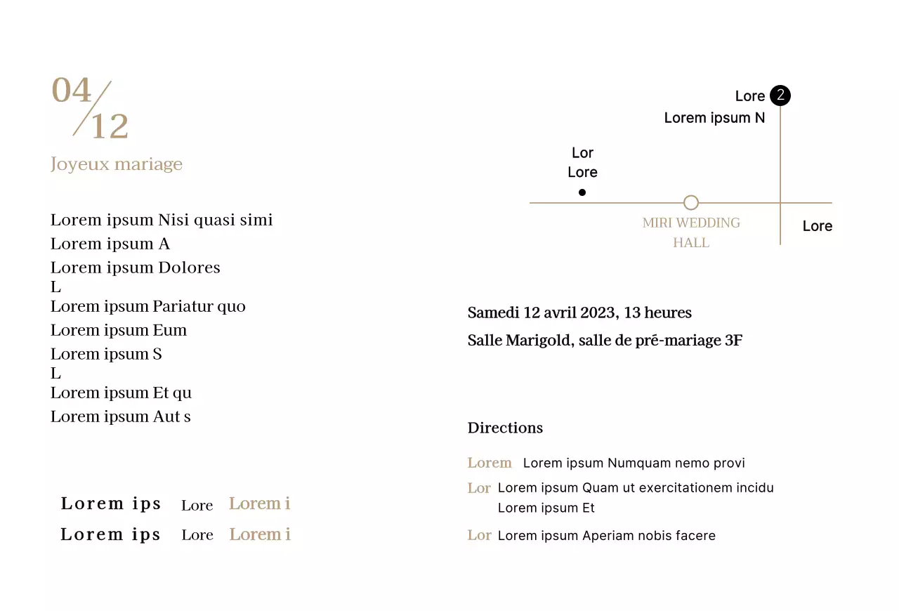
Task: Click 'Lorem ipsum Dolores' line
Action: tap(136, 268)
